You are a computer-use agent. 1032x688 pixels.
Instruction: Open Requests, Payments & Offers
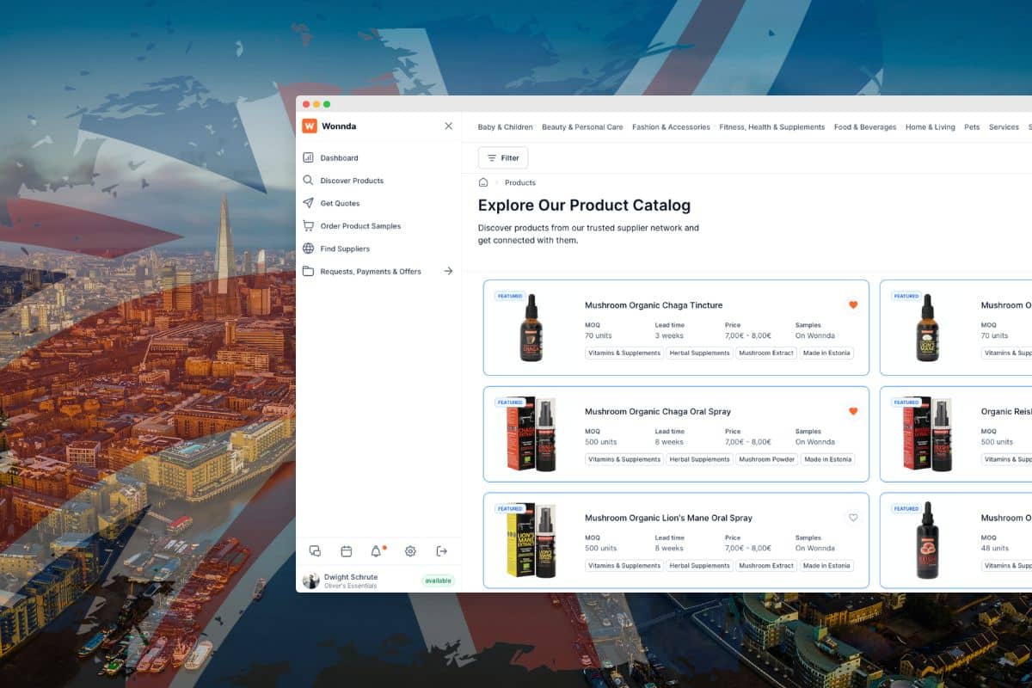[x=371, y=271]
